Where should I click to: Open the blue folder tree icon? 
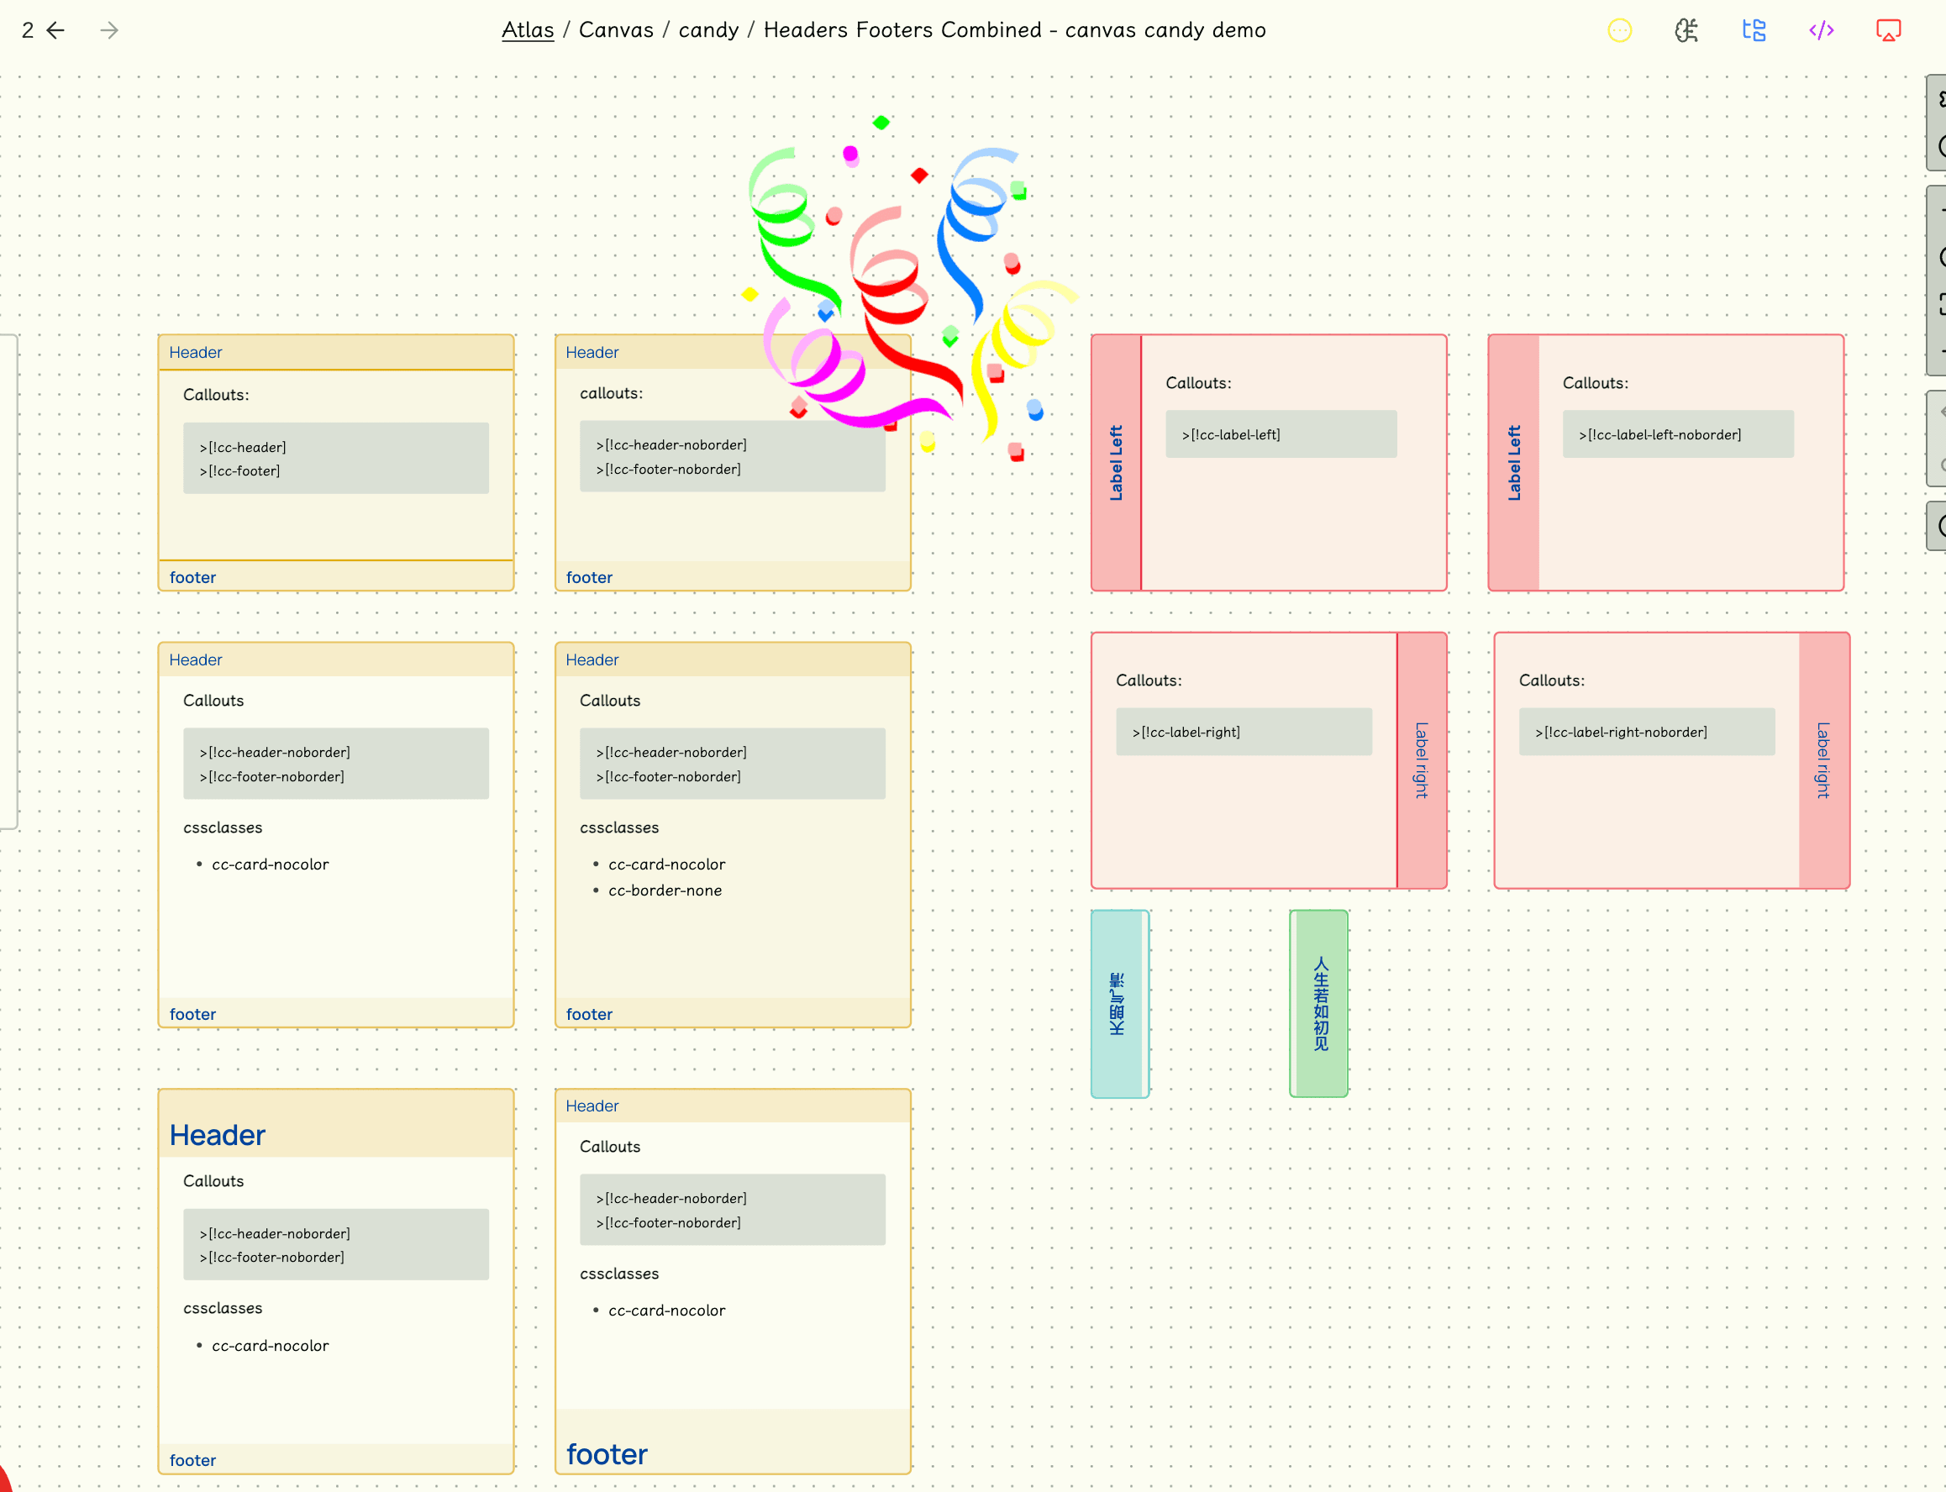click(x=1754, y=31)
